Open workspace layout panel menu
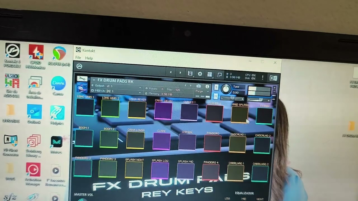Screen dimensions: 358x201 tap(209, 75)
